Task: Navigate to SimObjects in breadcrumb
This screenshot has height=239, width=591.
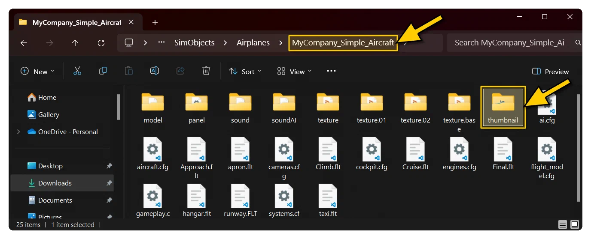Action: pos(194,43)
